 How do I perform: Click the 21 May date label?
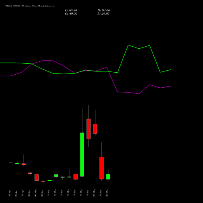click(x=101, y=193)
